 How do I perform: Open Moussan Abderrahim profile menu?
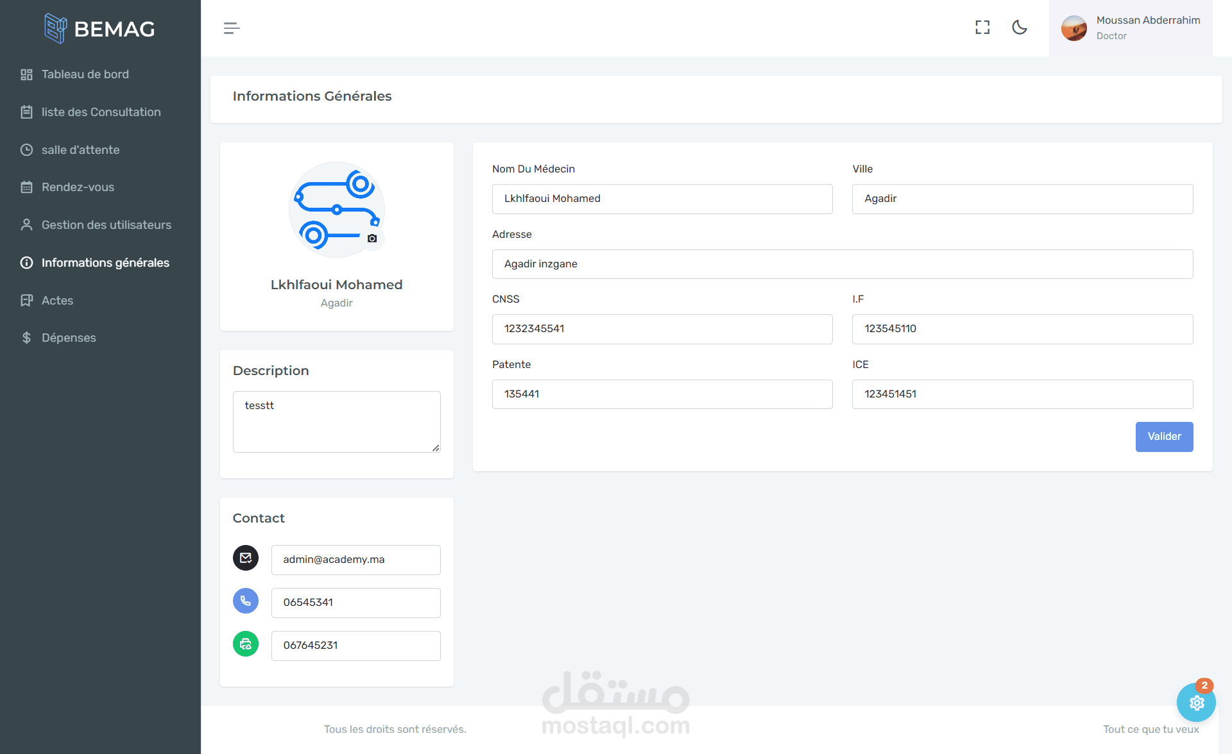pos(1131,28)
